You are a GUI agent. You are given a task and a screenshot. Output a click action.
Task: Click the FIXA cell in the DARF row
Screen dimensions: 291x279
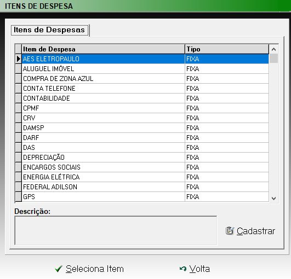click(227, 138)
